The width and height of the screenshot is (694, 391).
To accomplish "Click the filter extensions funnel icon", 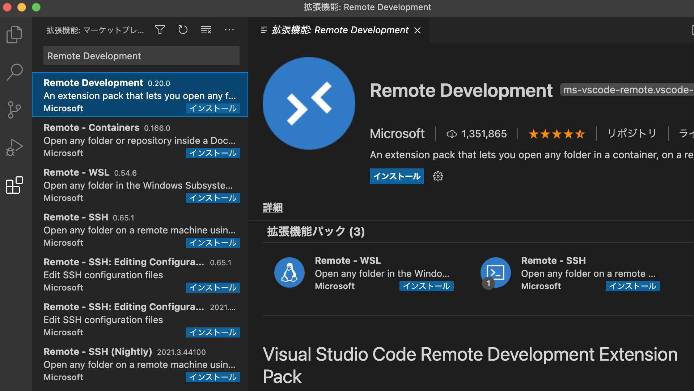I will click(x=160, y=30).
